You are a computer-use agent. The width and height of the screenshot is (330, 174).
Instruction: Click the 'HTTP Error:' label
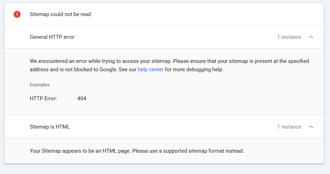pyautogui.click(x=43, y=99)
